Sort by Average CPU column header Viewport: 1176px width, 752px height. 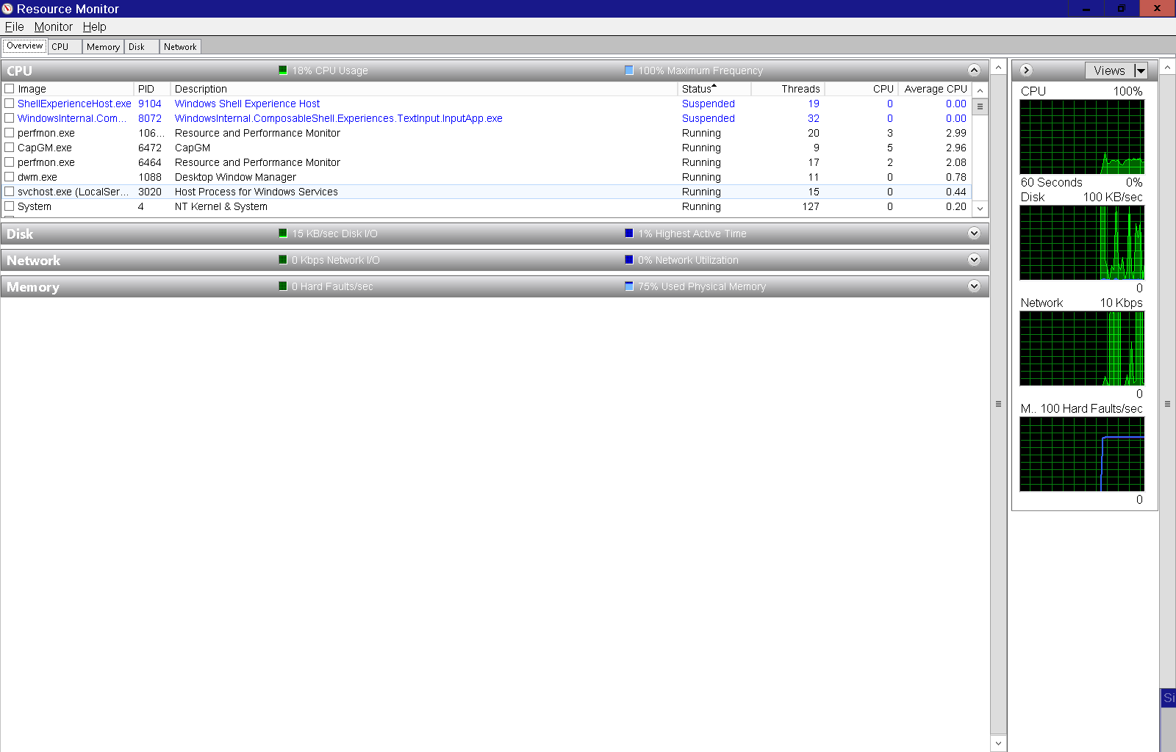936,89
